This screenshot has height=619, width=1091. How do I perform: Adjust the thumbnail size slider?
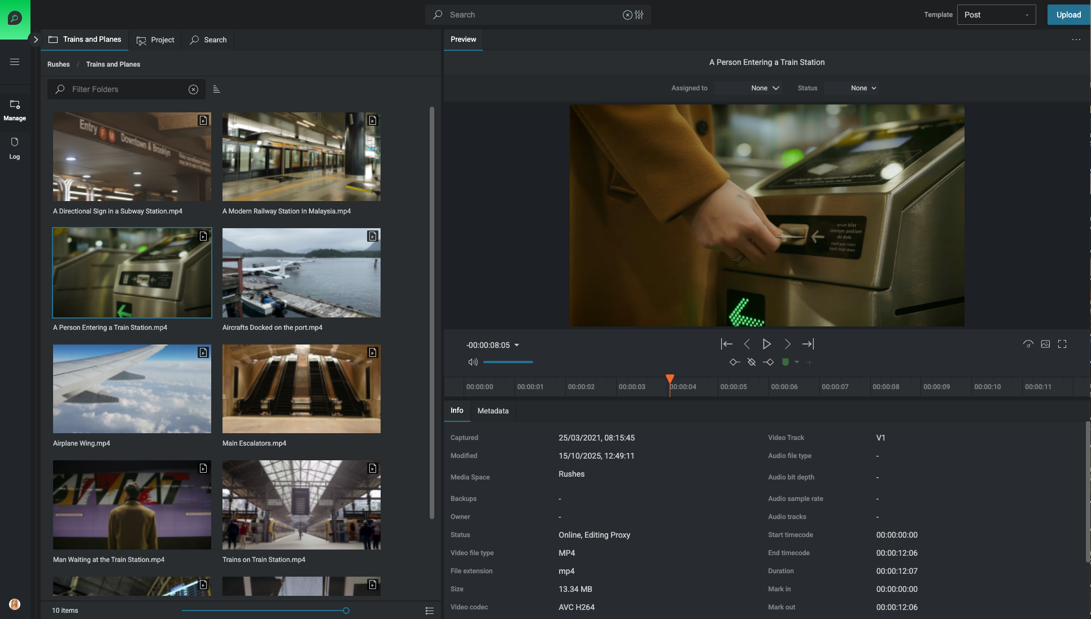[346, 611]
